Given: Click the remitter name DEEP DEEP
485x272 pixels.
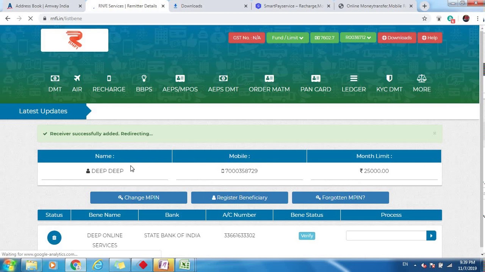Looking at the screenshot, I should click(x=108, y=171).
